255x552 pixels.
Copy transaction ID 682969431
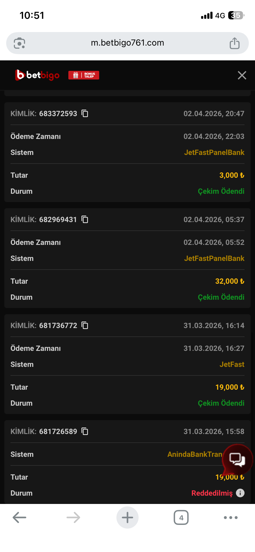[85, 220]
